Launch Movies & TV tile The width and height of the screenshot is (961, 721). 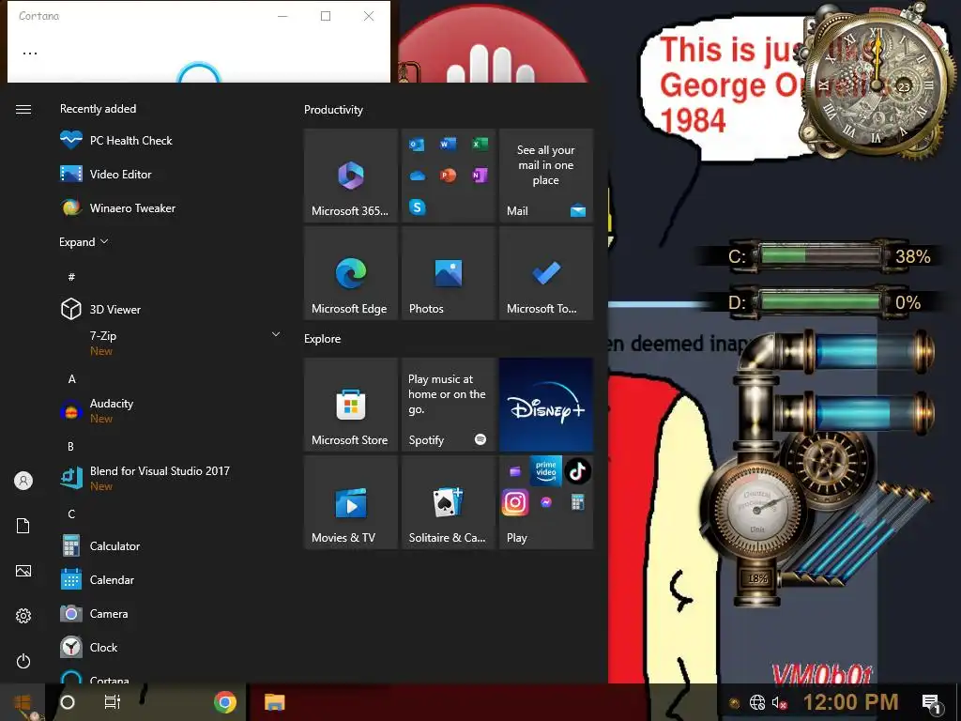[x=351, y=502]
